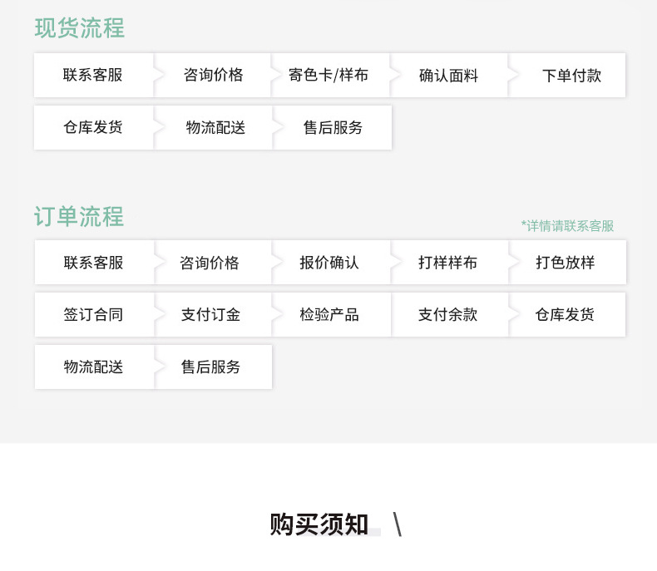
Task: Select 联系客服 step under 订单流程
Action: (x=94, y=263)
